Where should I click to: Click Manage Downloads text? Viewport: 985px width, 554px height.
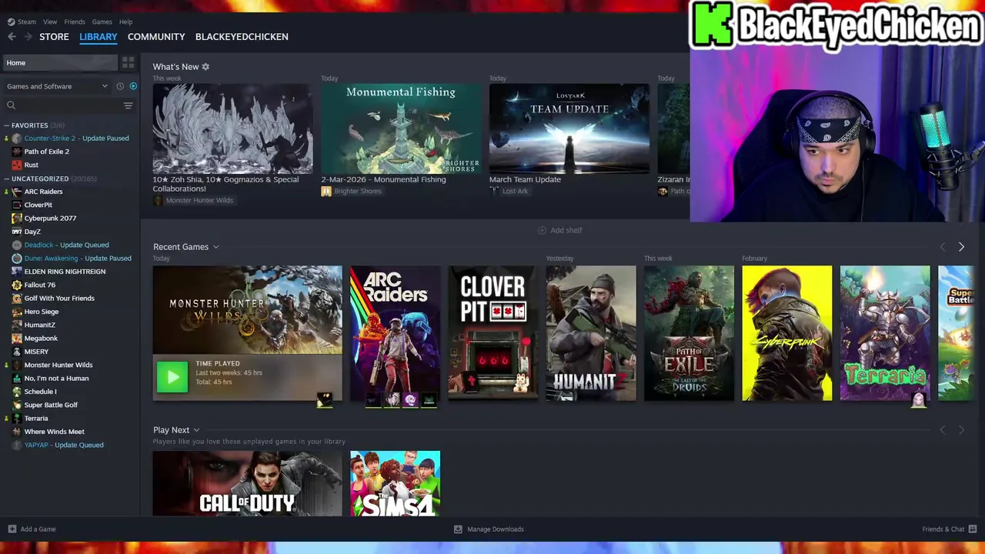(496, 529)
